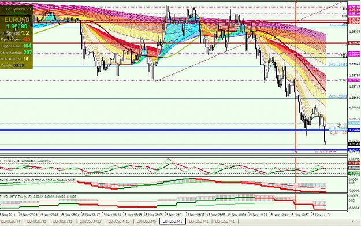
Task: Click the chart tabs scroll-right arrow
Action: pyautogui.click(x=358, y=221)
